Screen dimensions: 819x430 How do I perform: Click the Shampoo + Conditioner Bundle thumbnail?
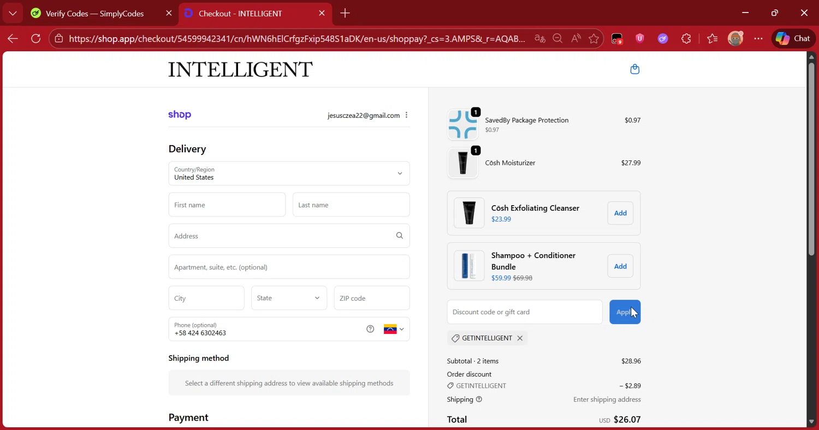tap(469, 266)
